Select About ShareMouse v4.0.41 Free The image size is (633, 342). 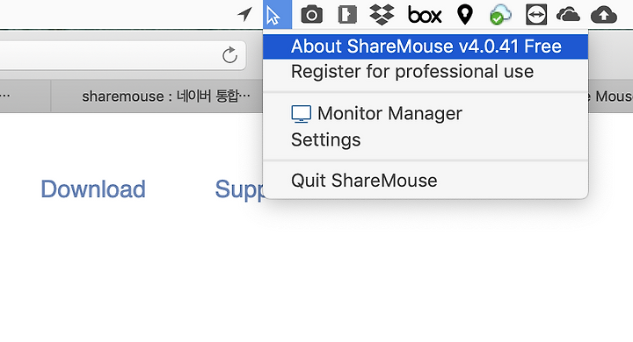(x=426, y=46)
